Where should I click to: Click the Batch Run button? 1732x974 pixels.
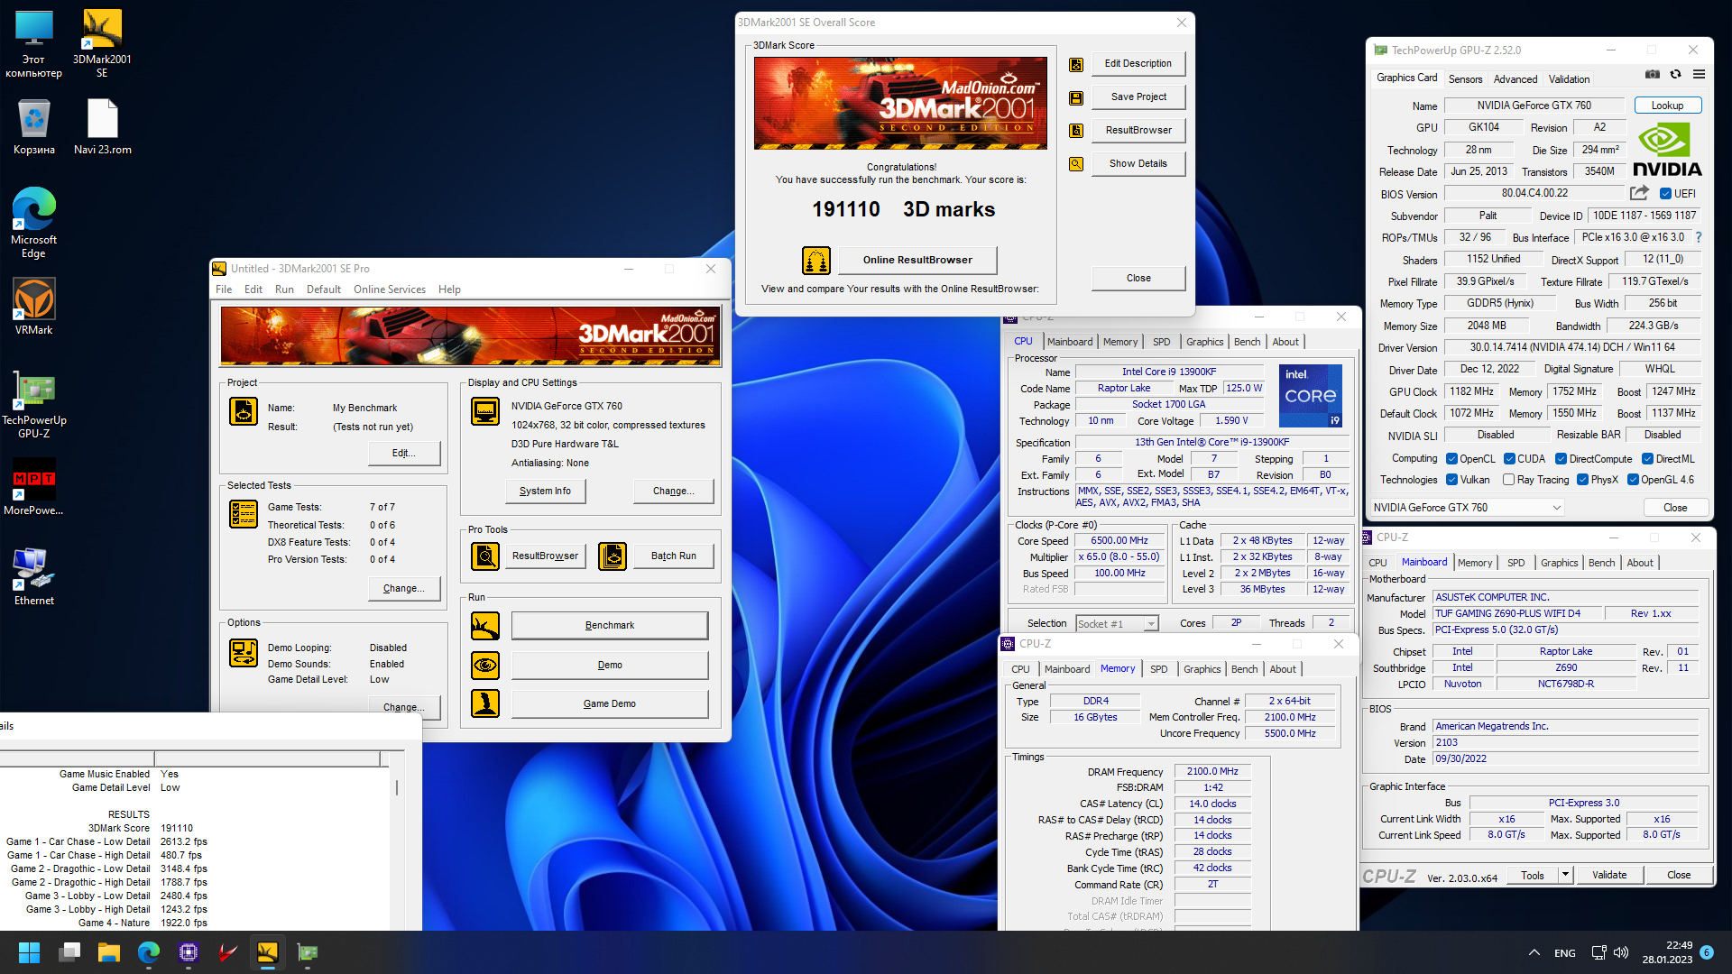[674, 556]
